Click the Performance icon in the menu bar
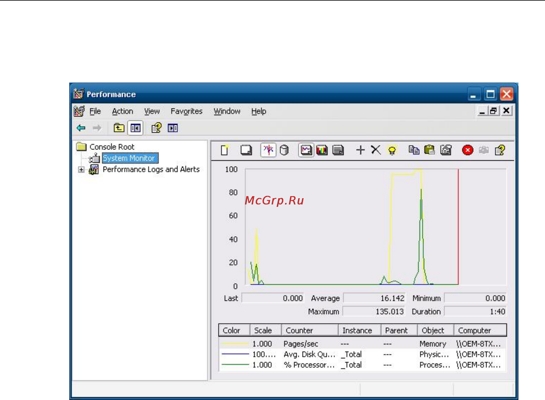The width and height of the screenshot is (545, 400). click(79, 111)
